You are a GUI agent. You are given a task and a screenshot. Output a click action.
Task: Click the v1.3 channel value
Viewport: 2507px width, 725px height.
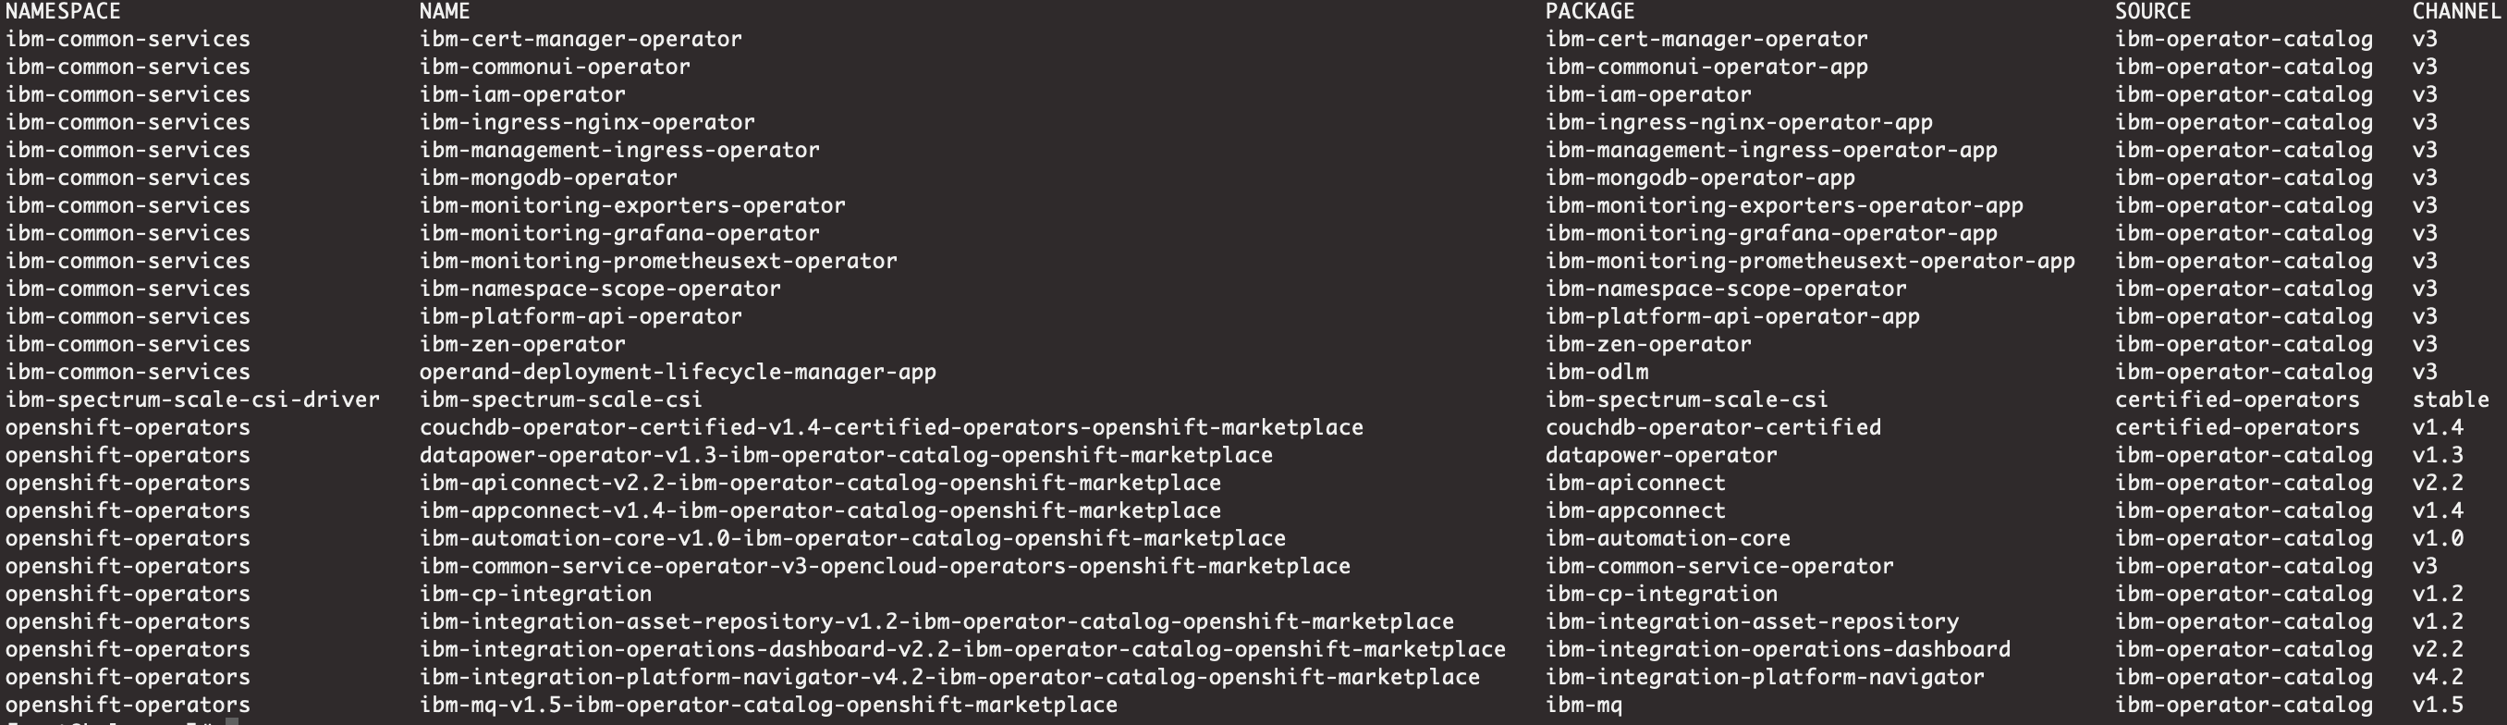pyautogui.click(x=2437, y=455)
